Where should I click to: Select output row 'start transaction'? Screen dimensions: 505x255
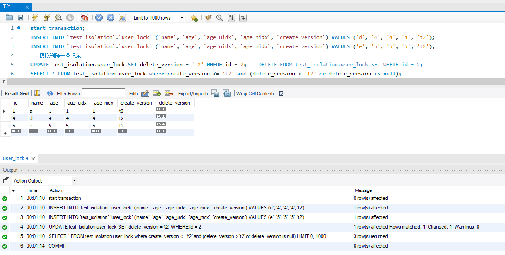252,198
